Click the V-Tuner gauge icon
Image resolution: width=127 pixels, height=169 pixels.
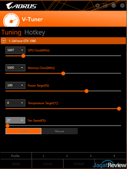(x=11, y=20)
